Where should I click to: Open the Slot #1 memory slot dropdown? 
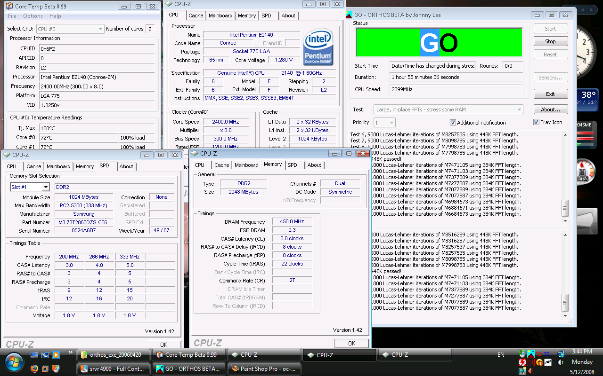(x=45, y=187)
